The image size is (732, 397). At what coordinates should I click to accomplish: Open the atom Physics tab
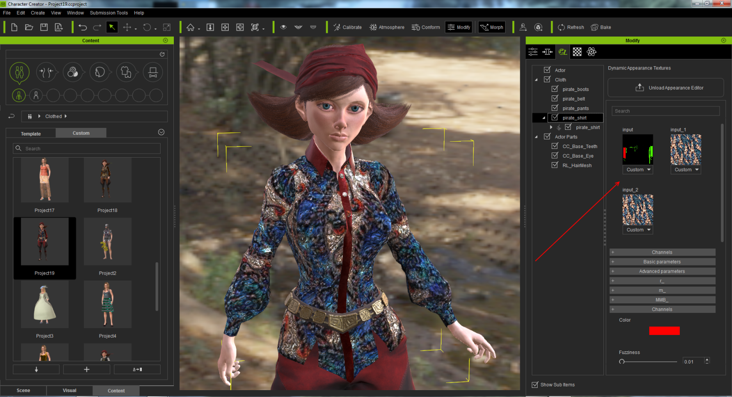point(592,52)
